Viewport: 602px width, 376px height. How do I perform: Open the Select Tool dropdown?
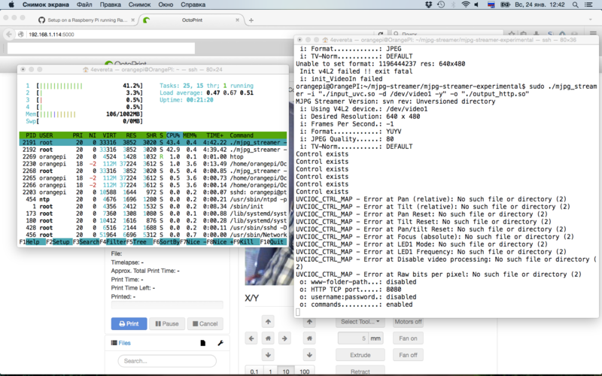pos(360,322)
